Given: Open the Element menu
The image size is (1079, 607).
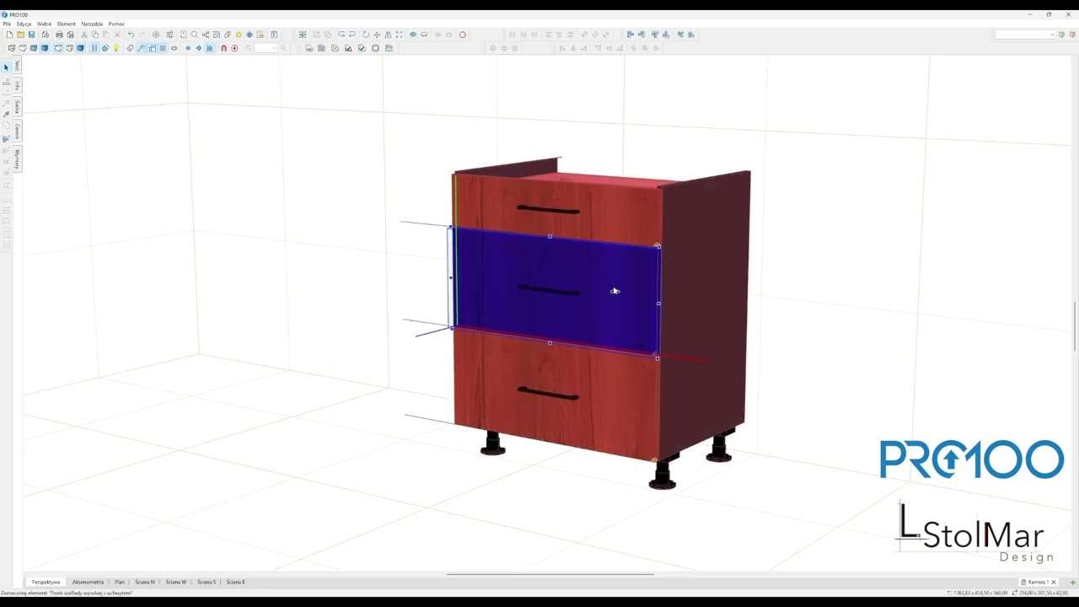Looking at the screenshot, I should point(66,24).
